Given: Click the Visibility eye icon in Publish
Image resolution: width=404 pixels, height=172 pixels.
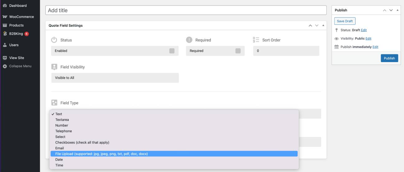Looking at the screenshot, I should pos(337,38).
